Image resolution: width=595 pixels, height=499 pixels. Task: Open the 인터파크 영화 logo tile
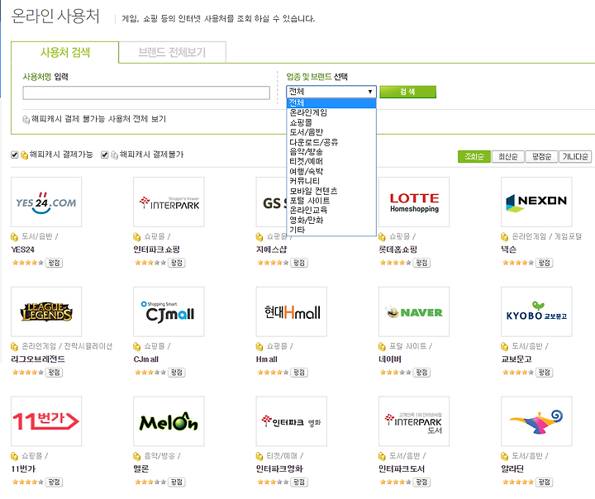292,421
